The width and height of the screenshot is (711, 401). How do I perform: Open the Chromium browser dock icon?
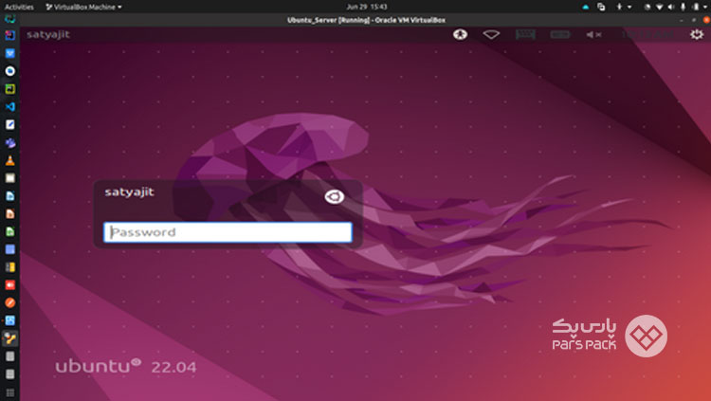(x=10, y=71)
